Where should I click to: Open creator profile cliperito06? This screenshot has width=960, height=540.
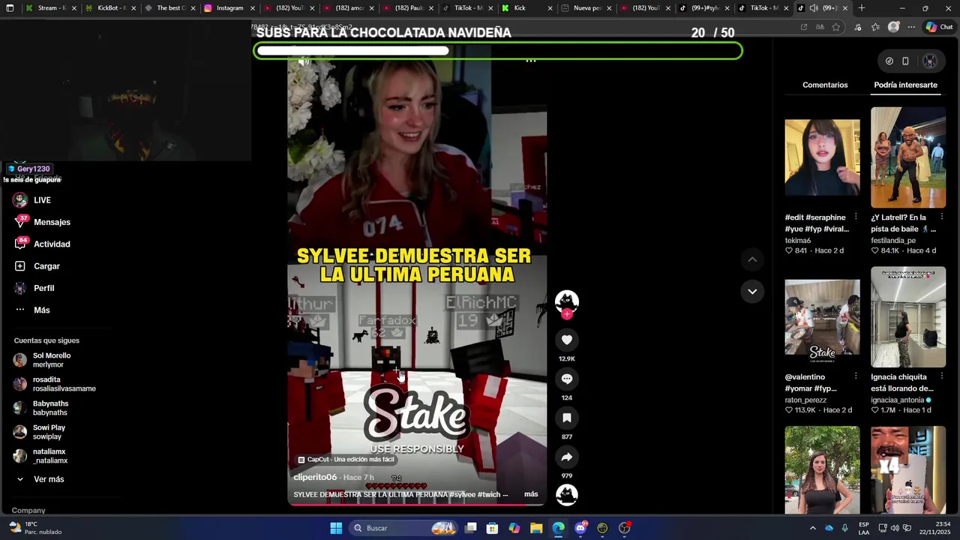pos(315,477)
